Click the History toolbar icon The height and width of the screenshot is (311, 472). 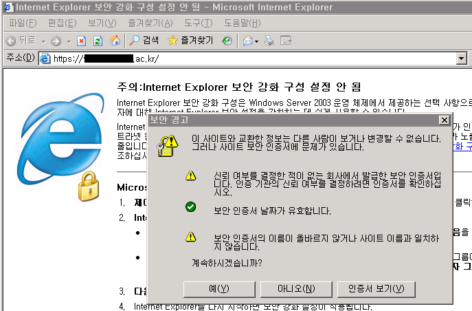[x=227, y=41]
